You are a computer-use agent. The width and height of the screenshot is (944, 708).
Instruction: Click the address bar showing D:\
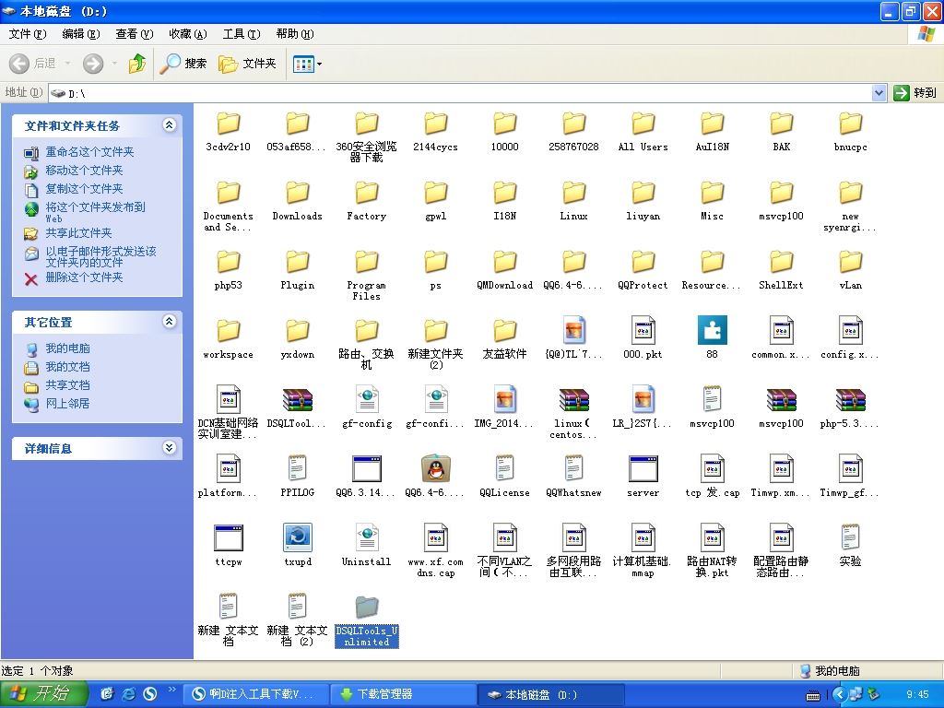(x=460, y=93)
